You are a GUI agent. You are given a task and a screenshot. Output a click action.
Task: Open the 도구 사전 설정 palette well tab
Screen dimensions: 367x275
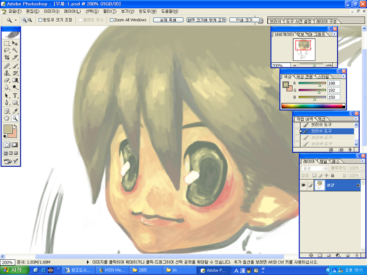tap(299, 22)
